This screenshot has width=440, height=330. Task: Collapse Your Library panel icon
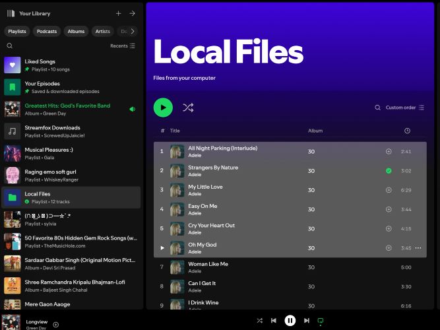coord(11,13)
